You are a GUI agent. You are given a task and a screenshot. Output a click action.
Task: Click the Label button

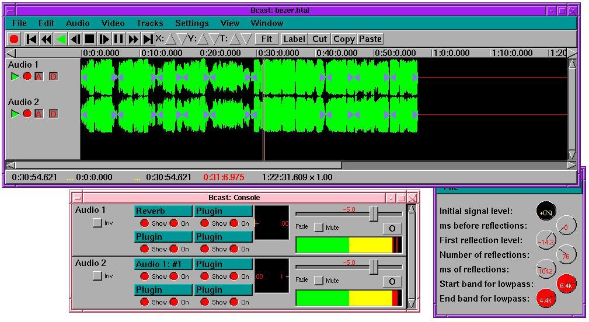coord(294,39)
